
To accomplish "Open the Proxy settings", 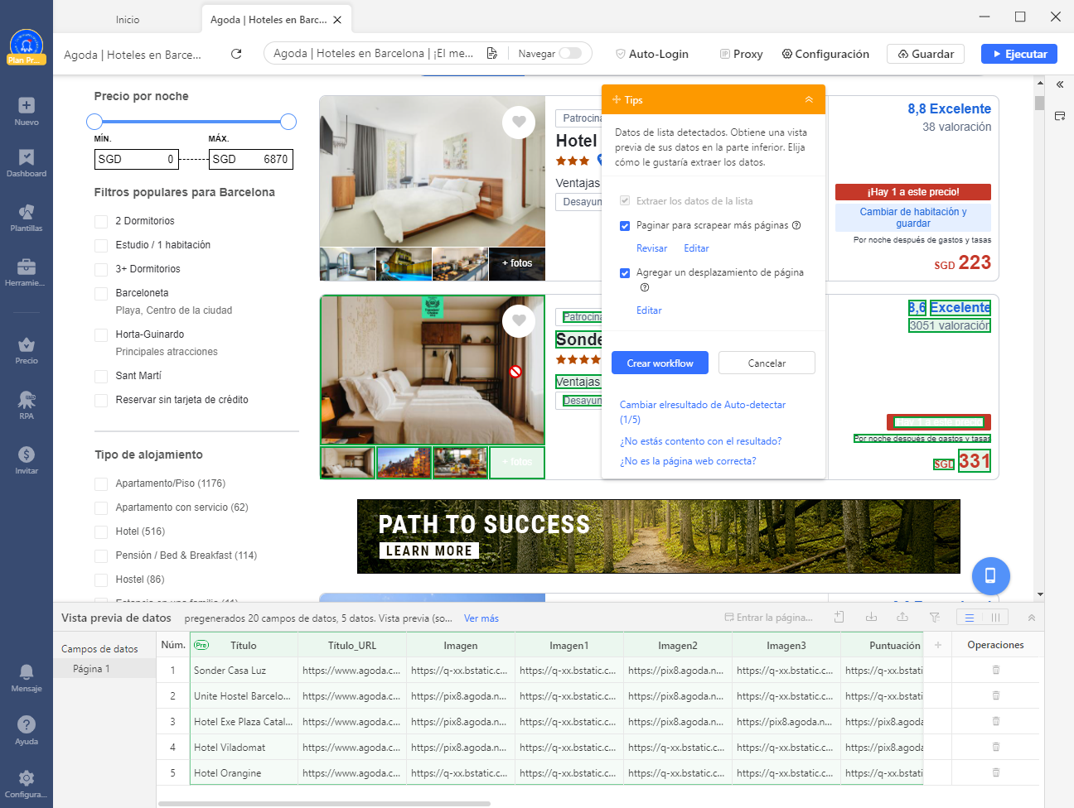I will point(741,54).
